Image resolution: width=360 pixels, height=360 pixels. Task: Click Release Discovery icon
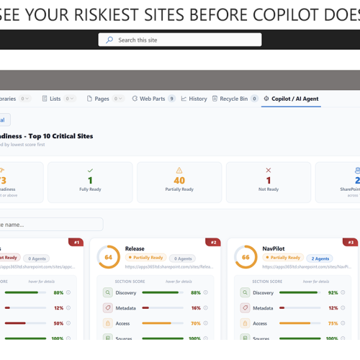(x=108, y=292)
